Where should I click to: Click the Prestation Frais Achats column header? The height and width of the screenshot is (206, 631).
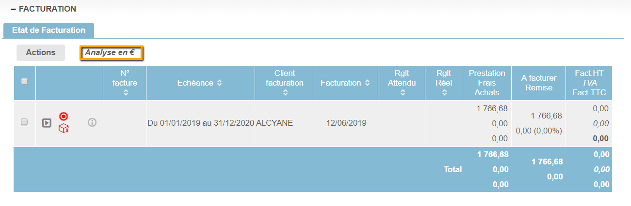(x=486, y=83)
